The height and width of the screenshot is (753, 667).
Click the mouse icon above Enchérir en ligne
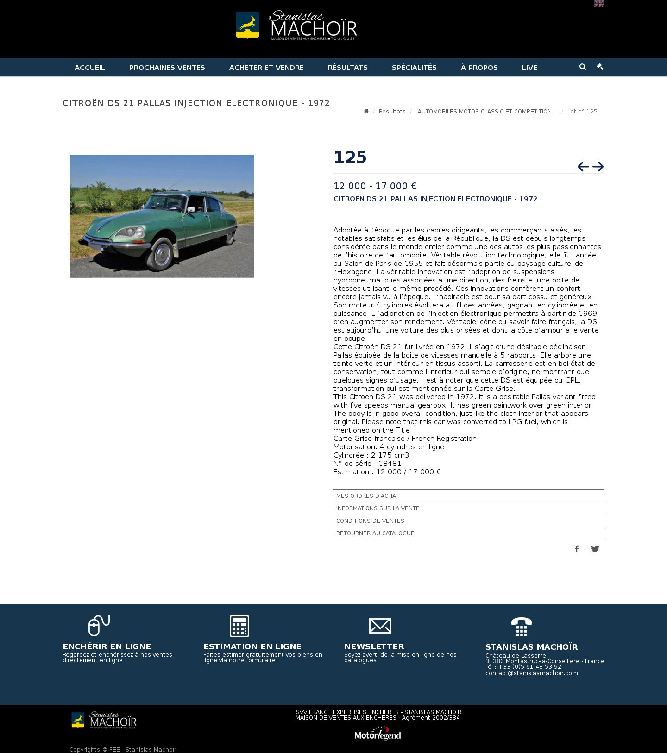click(99, 626)
